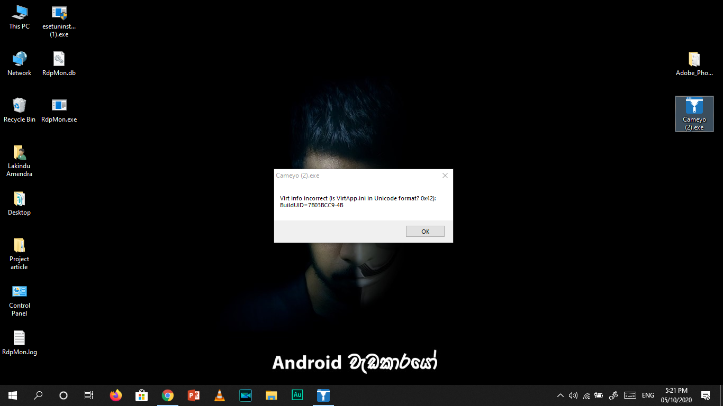
Task: Launch Firefox from the taskbar
Action: click(x=115, y=395)
